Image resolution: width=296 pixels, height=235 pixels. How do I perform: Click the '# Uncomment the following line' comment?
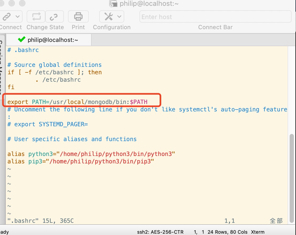tap(147, 110)
